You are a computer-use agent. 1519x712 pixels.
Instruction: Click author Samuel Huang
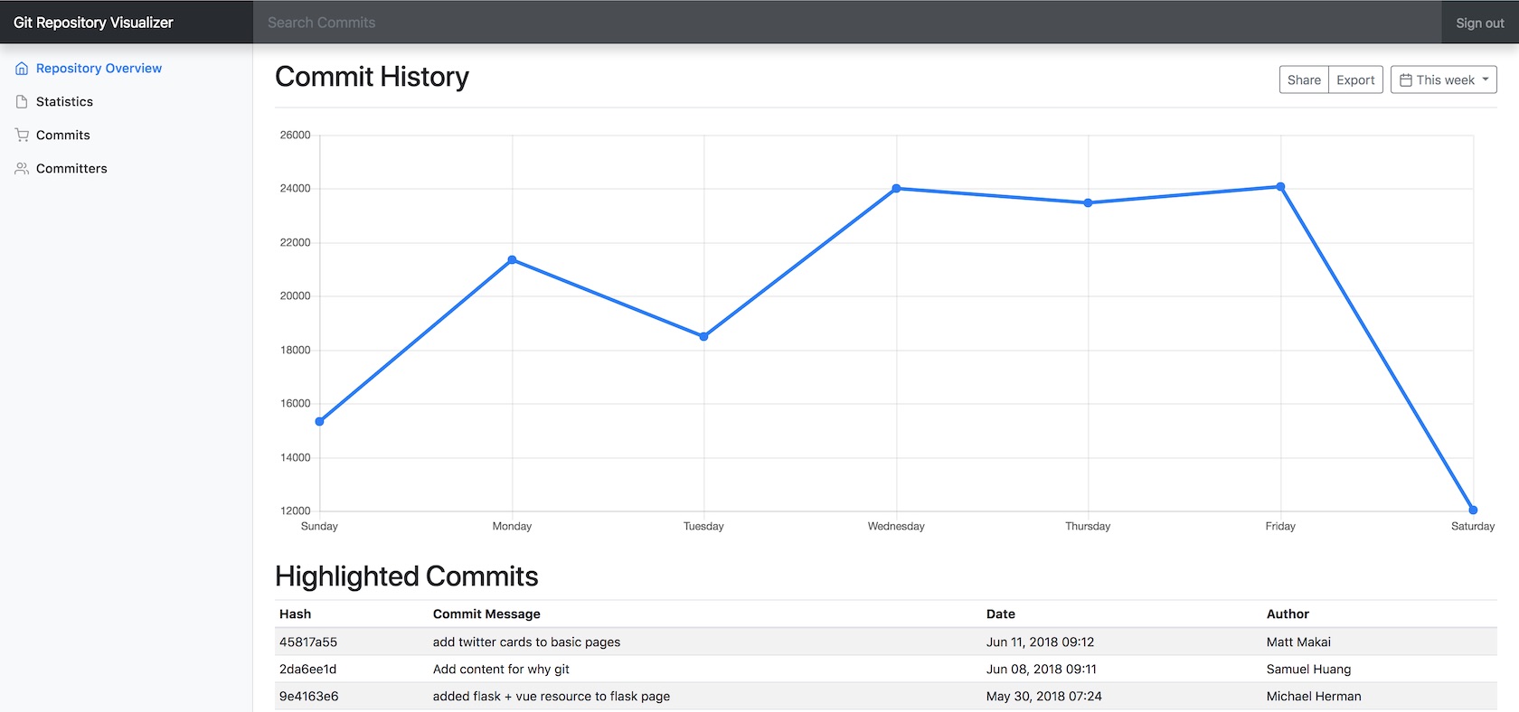tap(1308, 670)
